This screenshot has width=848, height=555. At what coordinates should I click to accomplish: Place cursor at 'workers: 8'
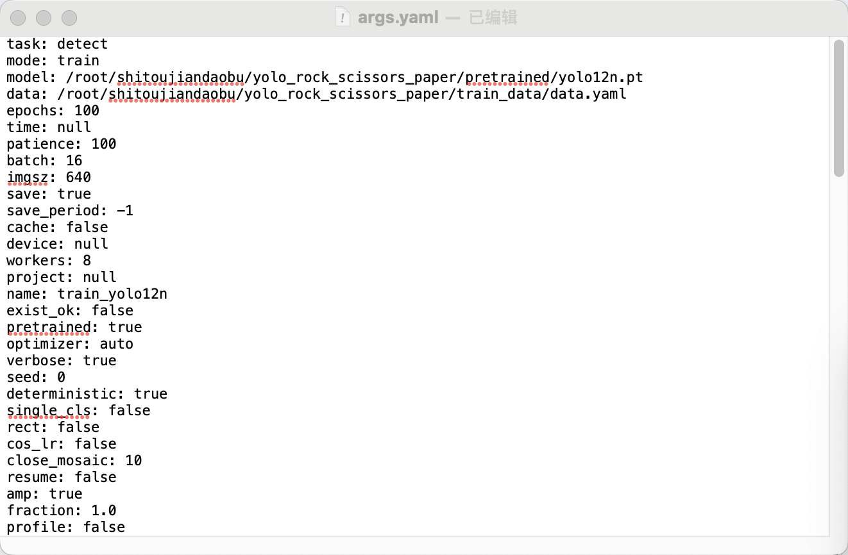(x=49, y=261)
